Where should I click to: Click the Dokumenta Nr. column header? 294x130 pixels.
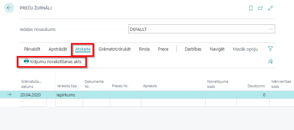tap(94, 84)
